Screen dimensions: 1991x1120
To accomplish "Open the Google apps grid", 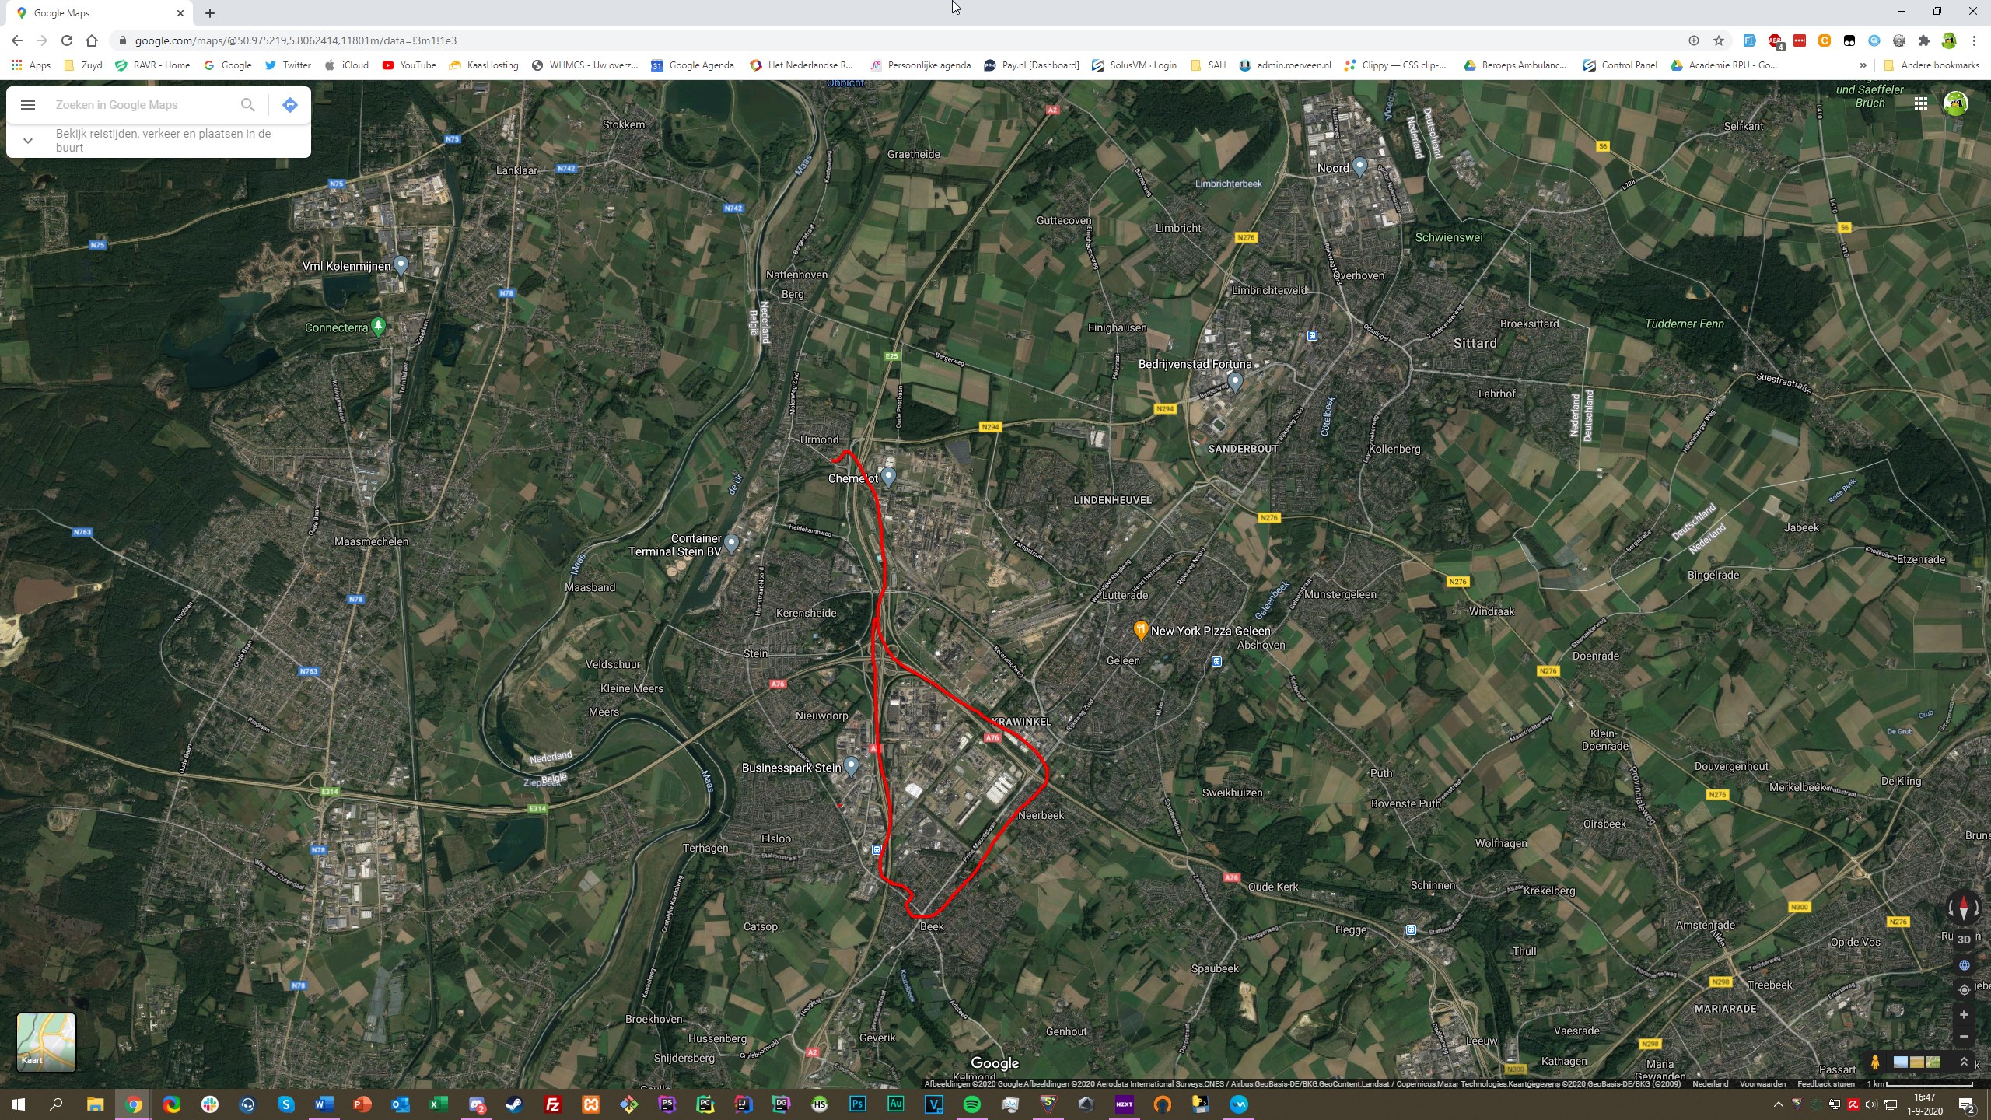I will coord(1921,103).
